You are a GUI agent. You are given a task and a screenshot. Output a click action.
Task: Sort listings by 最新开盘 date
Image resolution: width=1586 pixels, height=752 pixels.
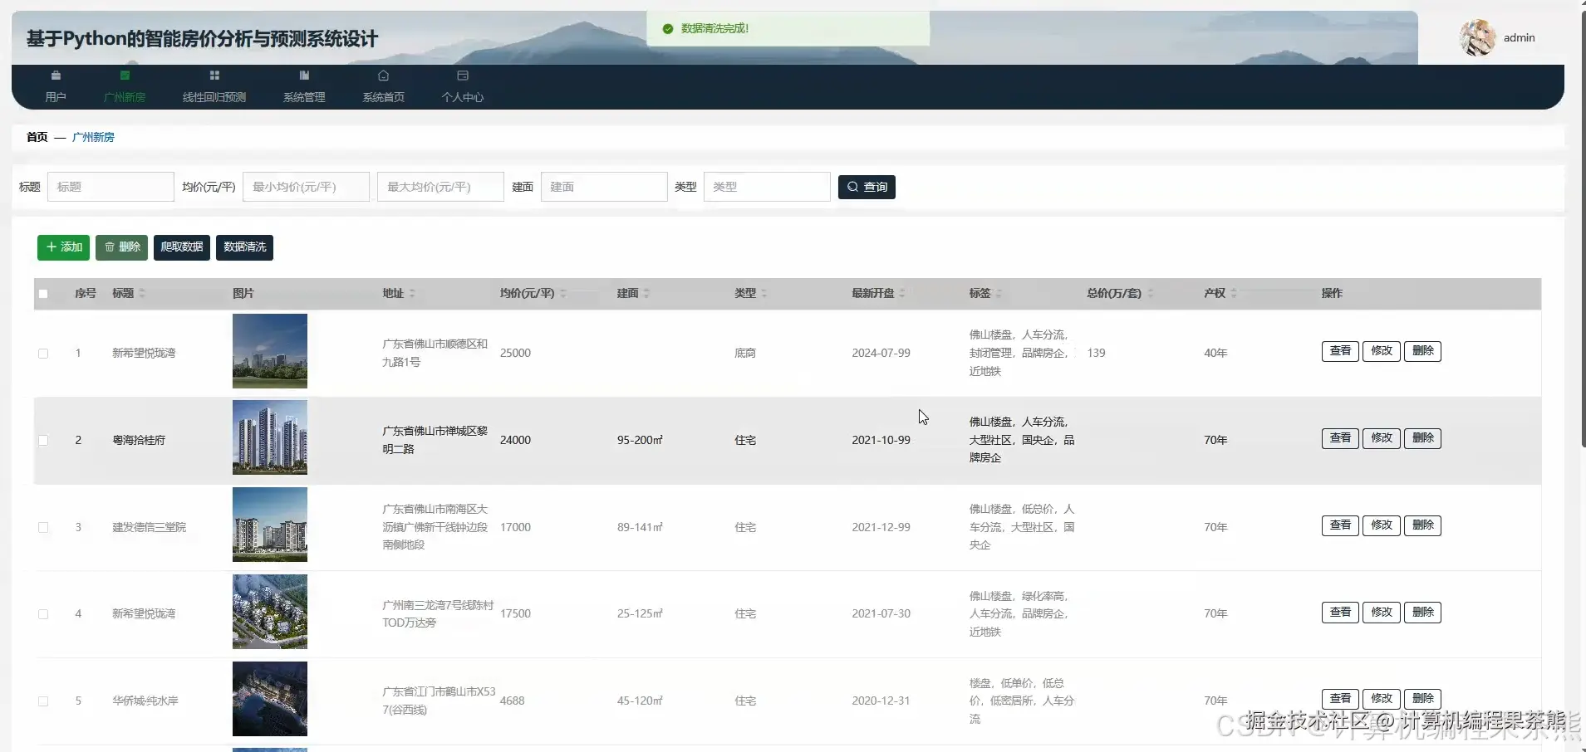[902, 294]
